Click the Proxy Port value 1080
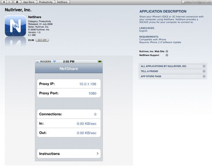This screenshot has width=212, height=167. click(x=92, y=93)
